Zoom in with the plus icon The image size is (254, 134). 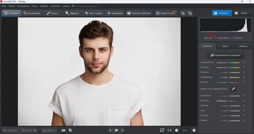coord(194,130)
